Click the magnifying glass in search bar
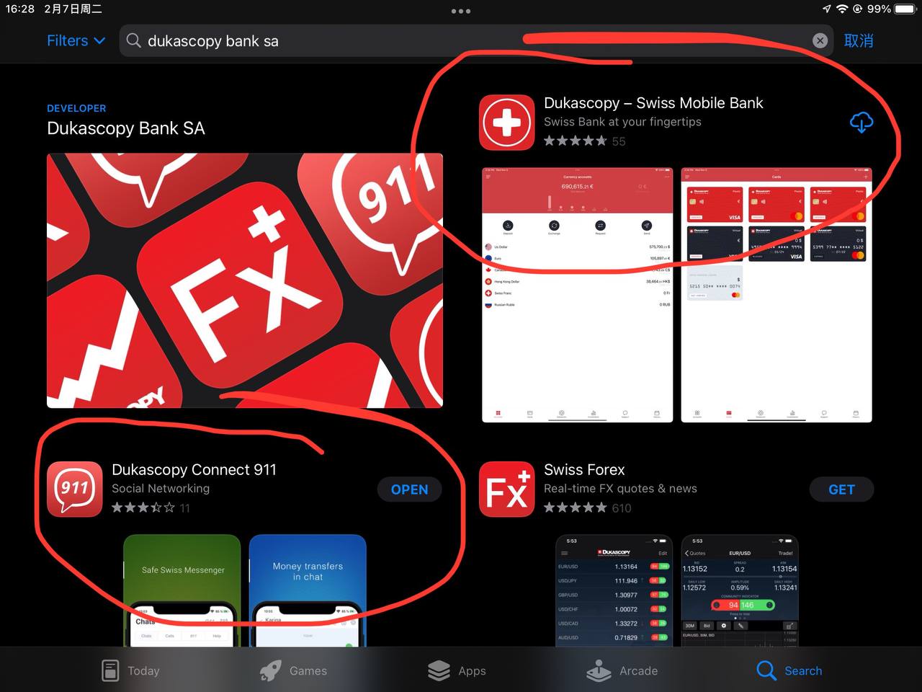Screen dimensions: 922x692 point(133,41)
